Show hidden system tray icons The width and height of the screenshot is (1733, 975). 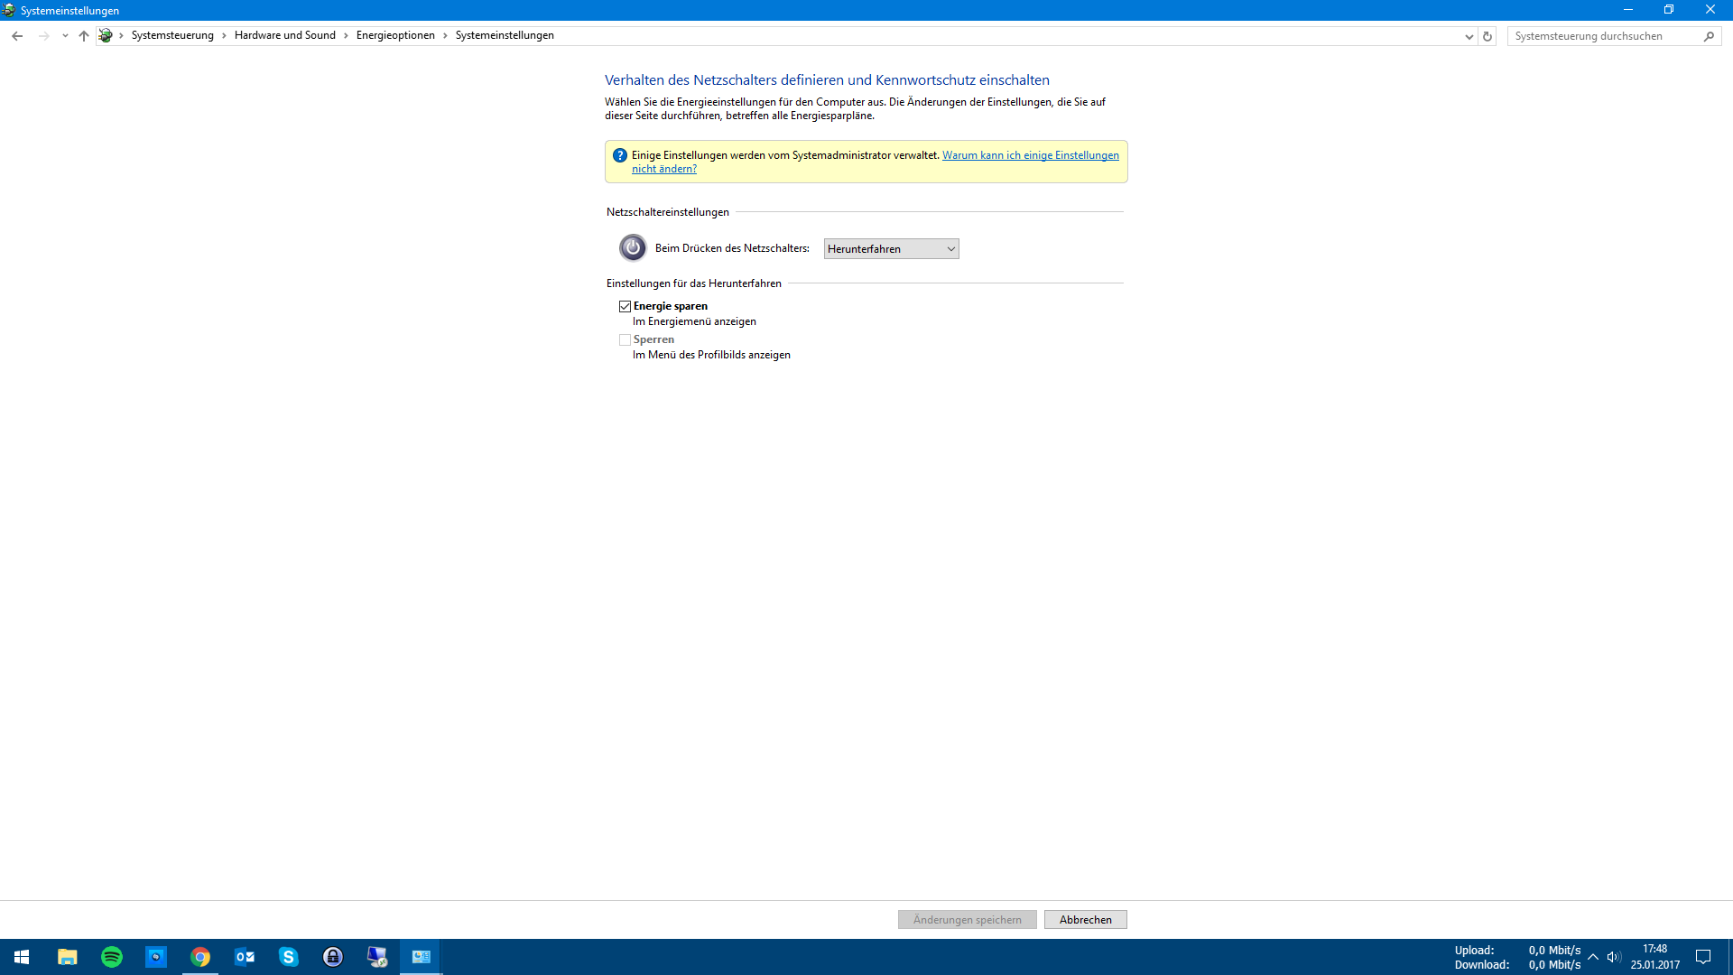(x=1593, y=957)
